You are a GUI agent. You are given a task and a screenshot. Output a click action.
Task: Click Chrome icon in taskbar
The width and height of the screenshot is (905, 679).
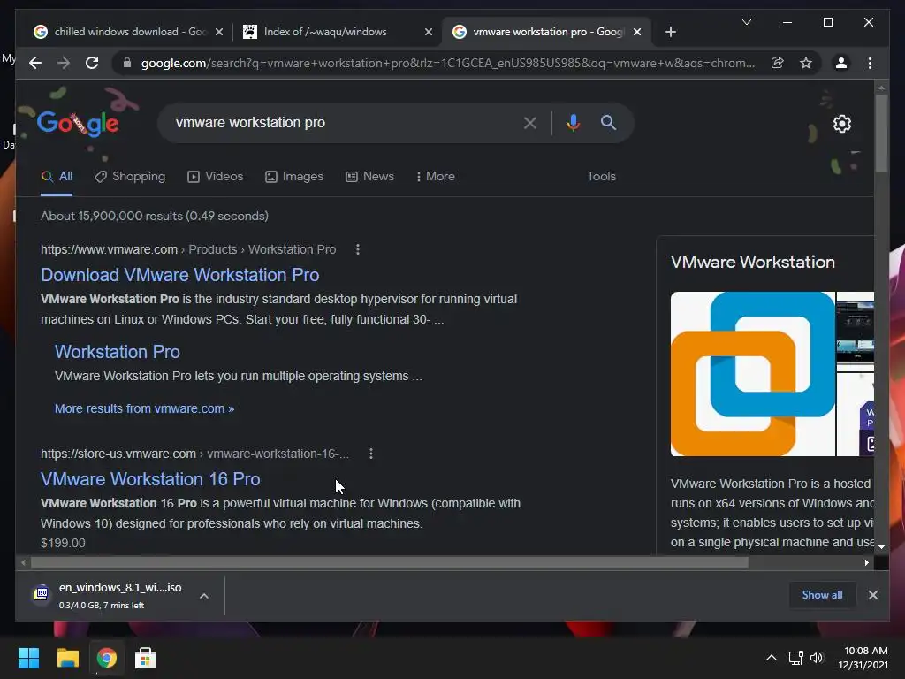106,658
